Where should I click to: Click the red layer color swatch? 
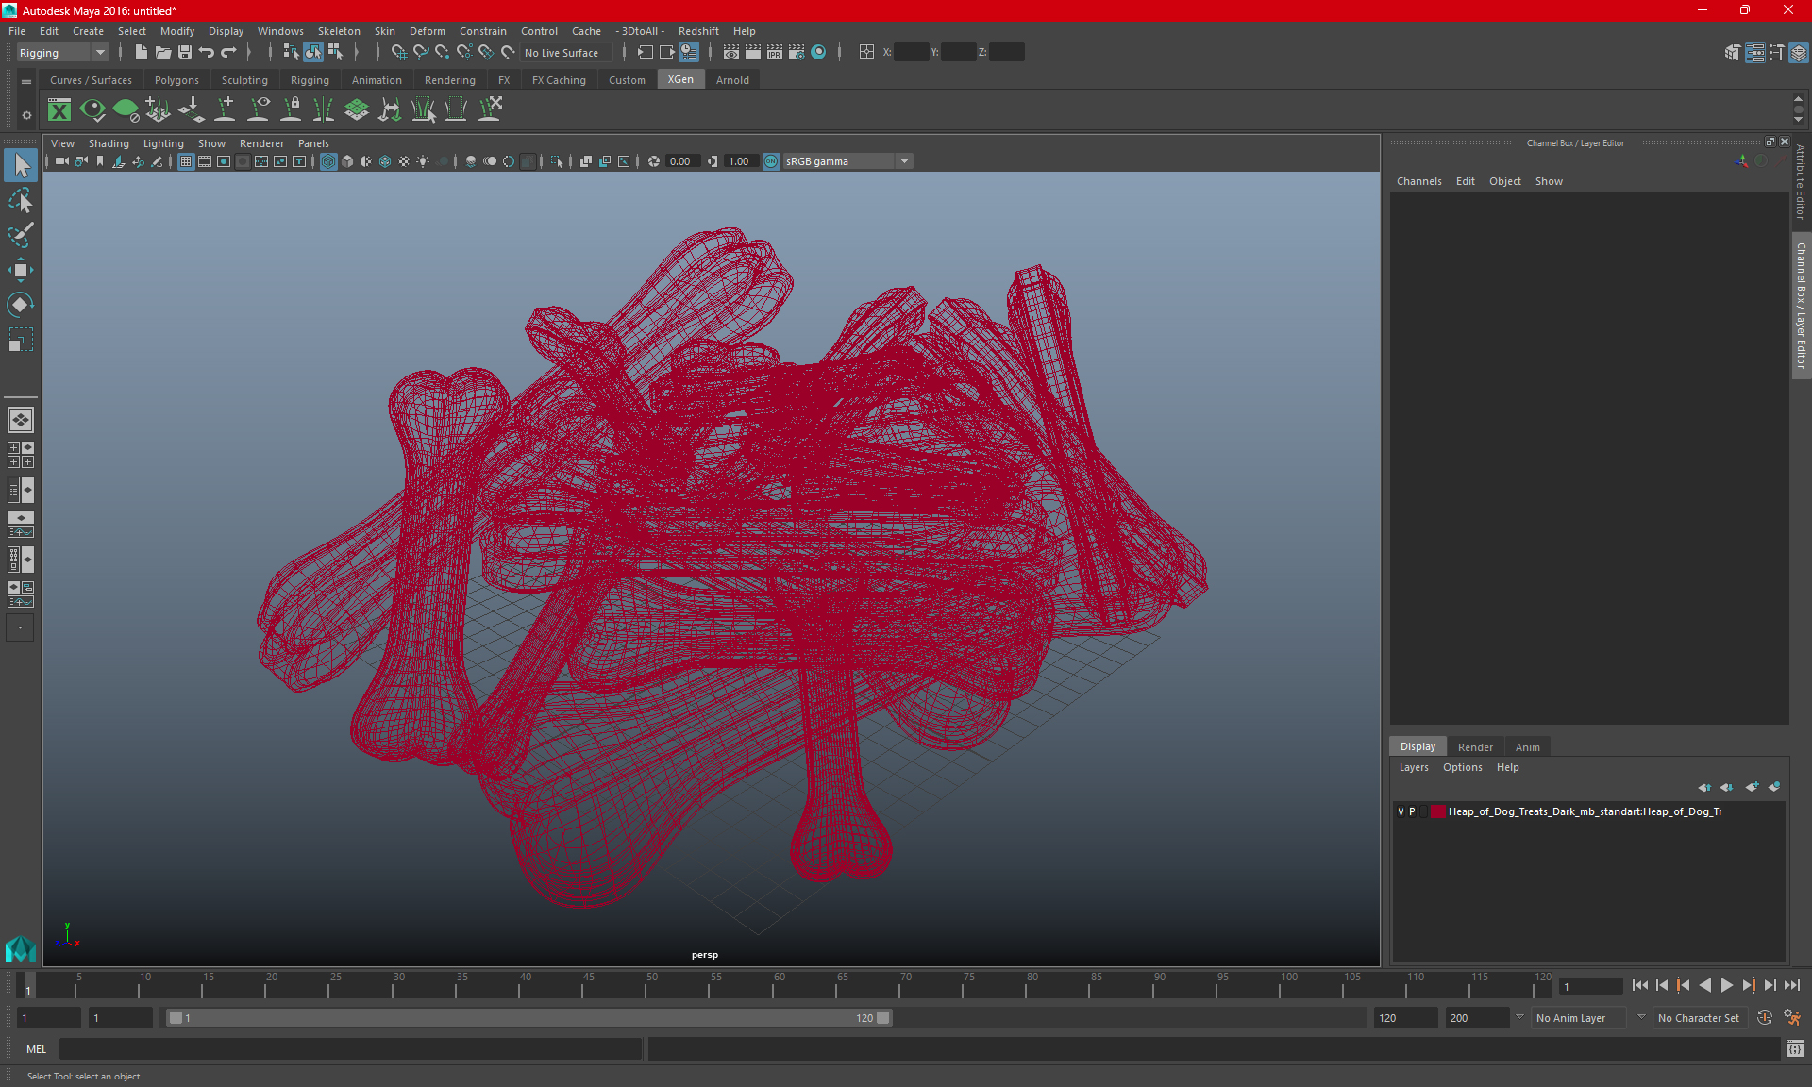(1437, 811)
